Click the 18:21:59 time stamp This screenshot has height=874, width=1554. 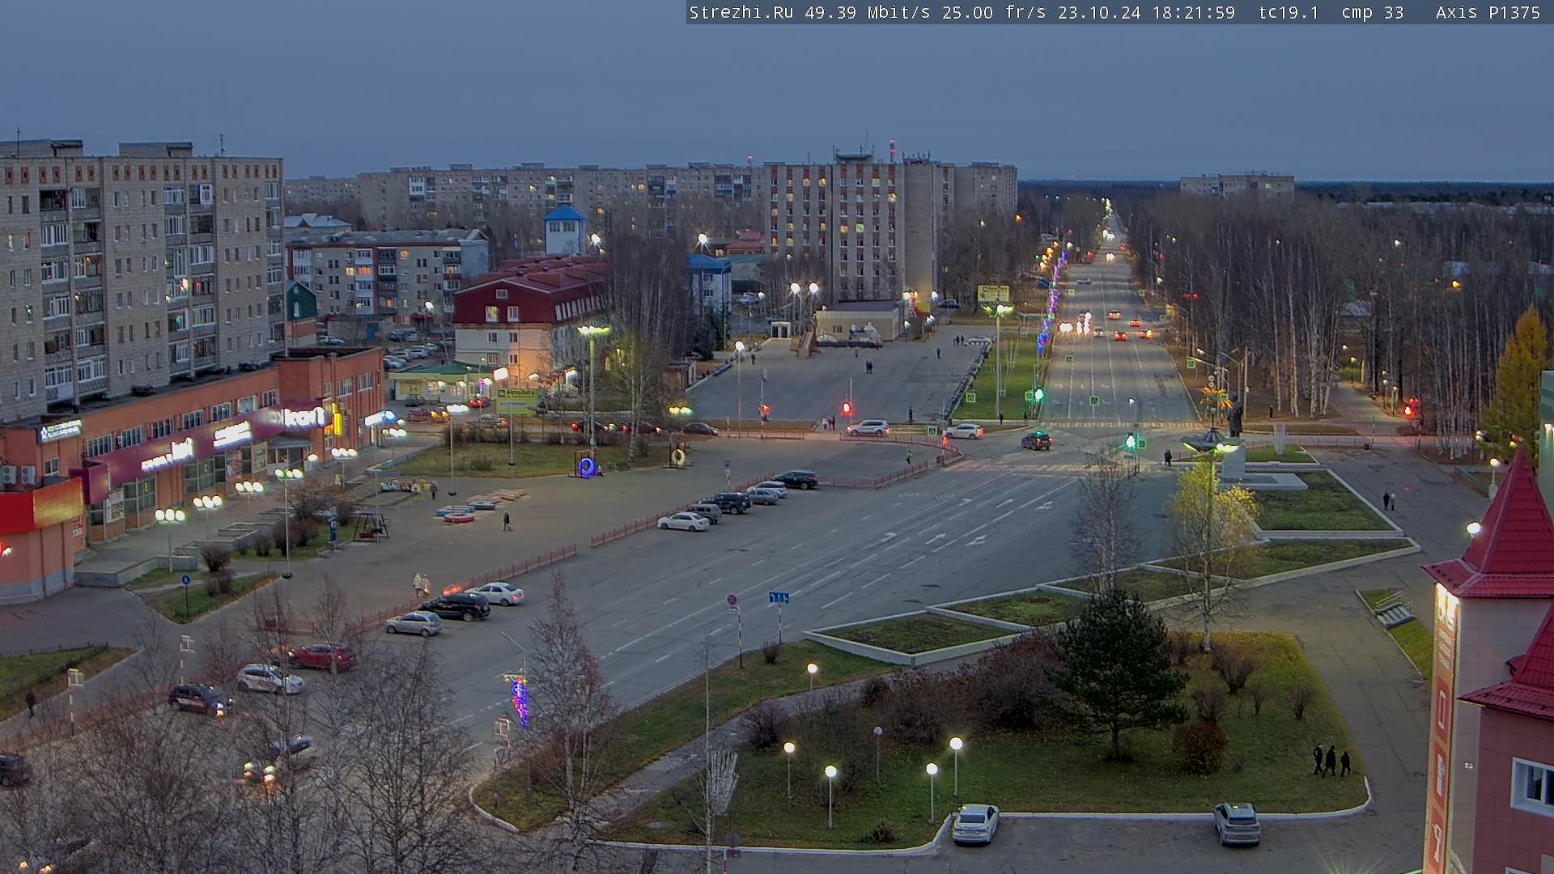1195,12
